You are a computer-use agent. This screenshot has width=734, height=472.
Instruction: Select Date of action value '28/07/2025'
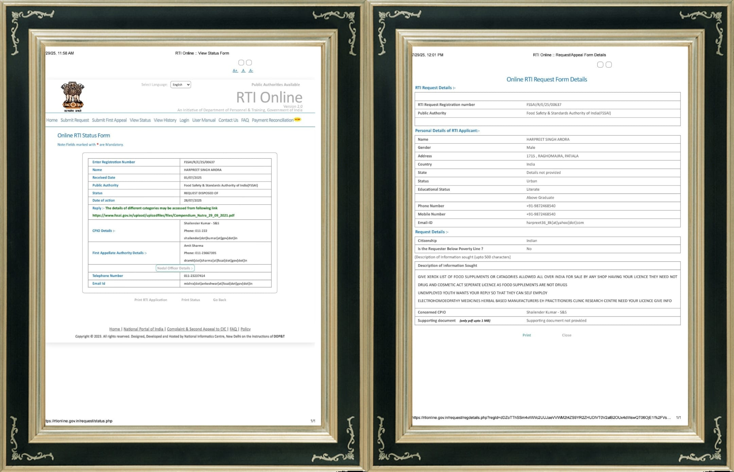point(193,200)
